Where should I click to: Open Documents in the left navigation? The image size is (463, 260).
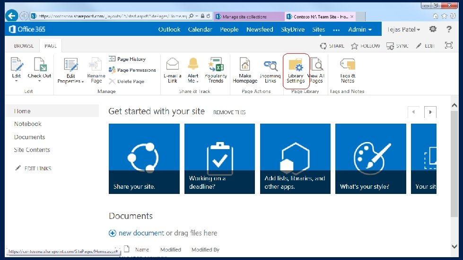point(29,137)
